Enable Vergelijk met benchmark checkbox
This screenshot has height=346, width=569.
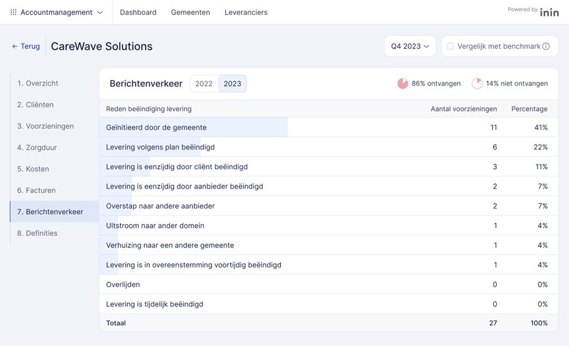tap(450, 46)
